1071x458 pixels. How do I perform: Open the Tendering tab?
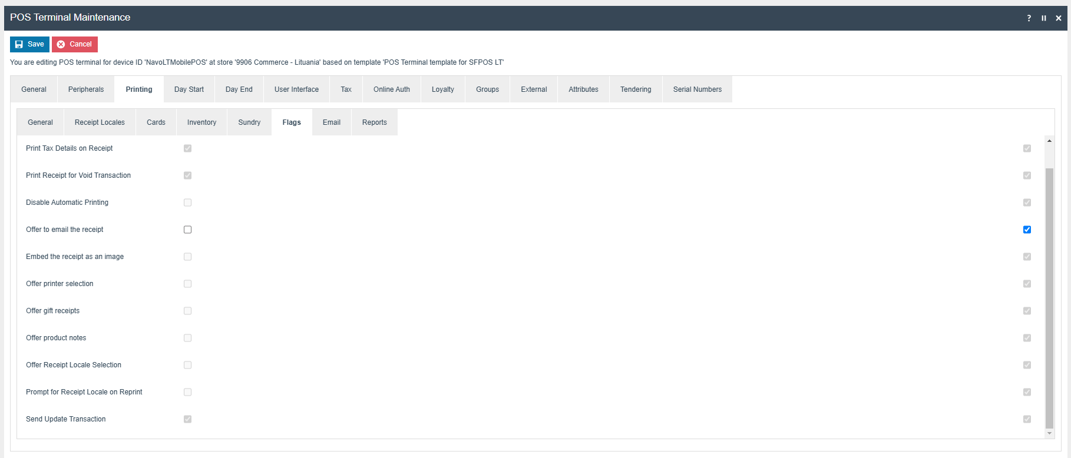point(636,89)
